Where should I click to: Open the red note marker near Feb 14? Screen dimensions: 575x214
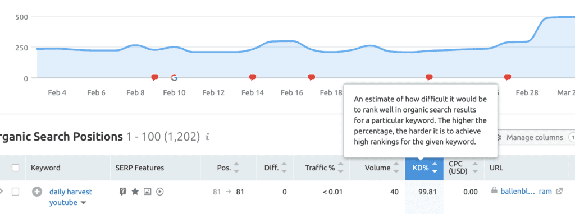click(252, 77)
